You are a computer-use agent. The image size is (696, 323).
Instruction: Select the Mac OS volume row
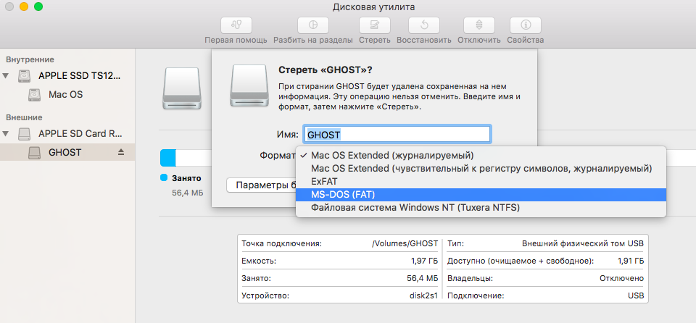(67, 94)
